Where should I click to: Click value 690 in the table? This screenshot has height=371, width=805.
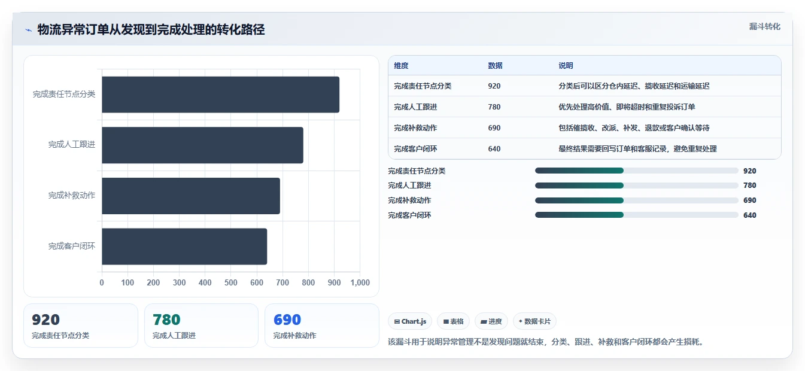(x=494, y=128)
